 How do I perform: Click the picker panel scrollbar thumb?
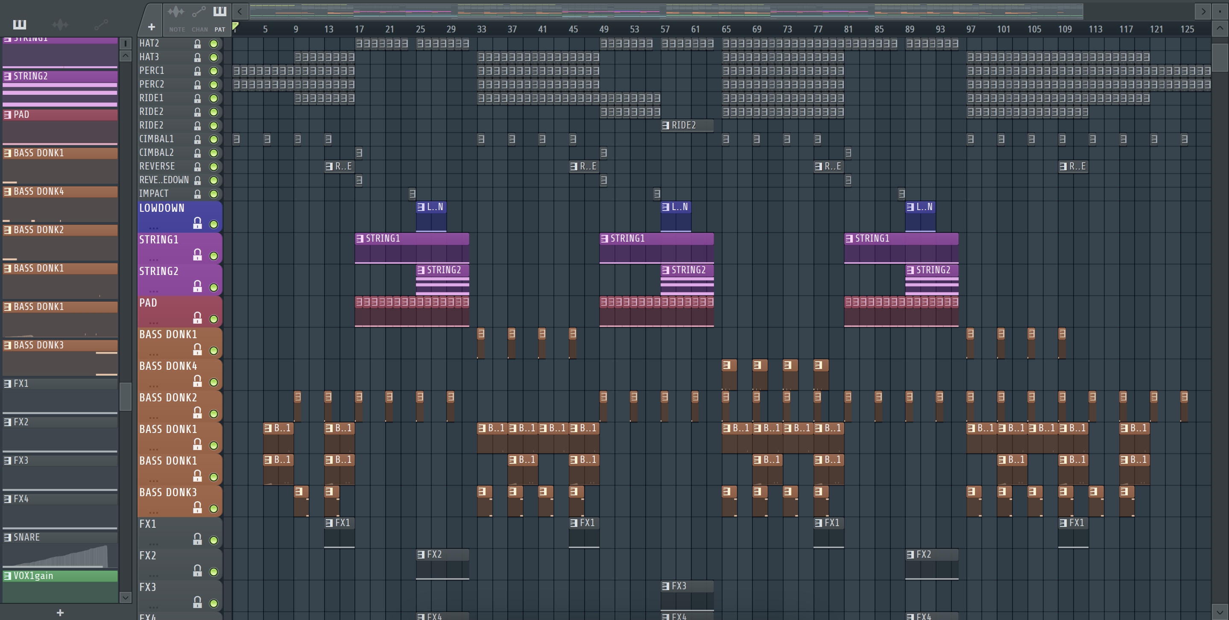tap(126, 396)
